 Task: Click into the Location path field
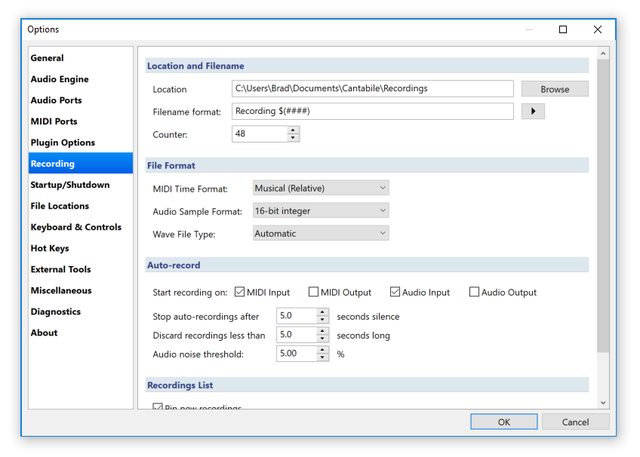tap(373, 88)
